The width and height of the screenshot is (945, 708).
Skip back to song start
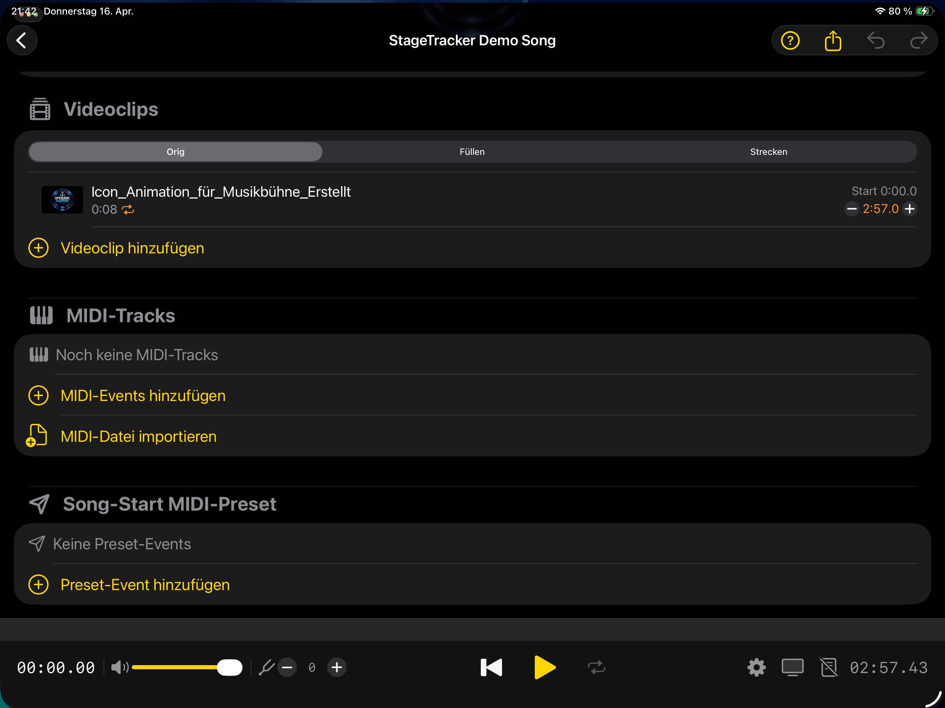point(491,667)
